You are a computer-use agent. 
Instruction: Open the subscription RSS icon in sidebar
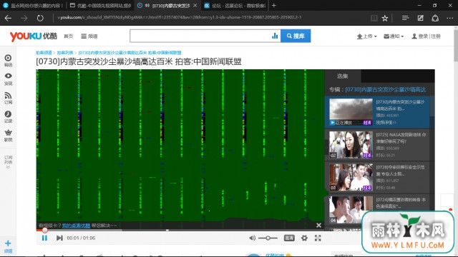click(8, 99)
